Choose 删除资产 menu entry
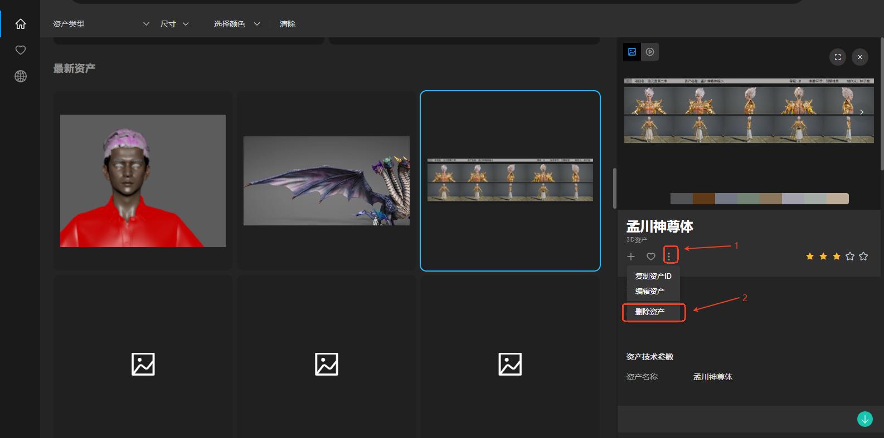The image size is (884, 438). [x=650, y=312]
